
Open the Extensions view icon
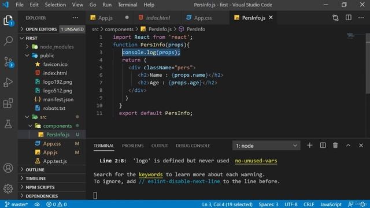click(8, 103)
